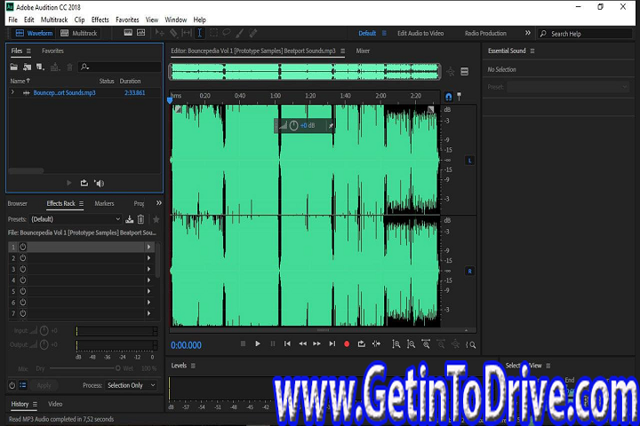Viewport: 640px width, 426px height.
Task: Toggle right channel R button
Action: click(469, 271)
